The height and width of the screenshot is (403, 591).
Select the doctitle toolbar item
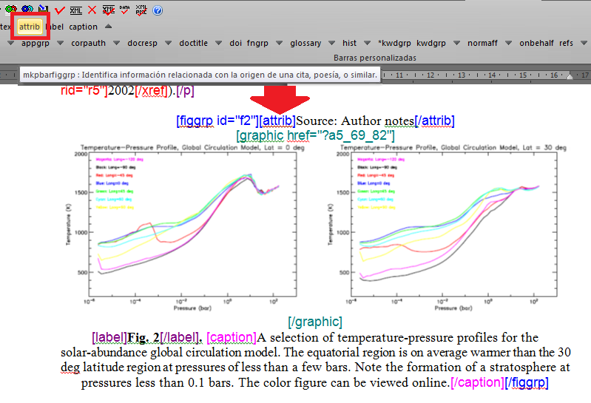coord(193,44)
